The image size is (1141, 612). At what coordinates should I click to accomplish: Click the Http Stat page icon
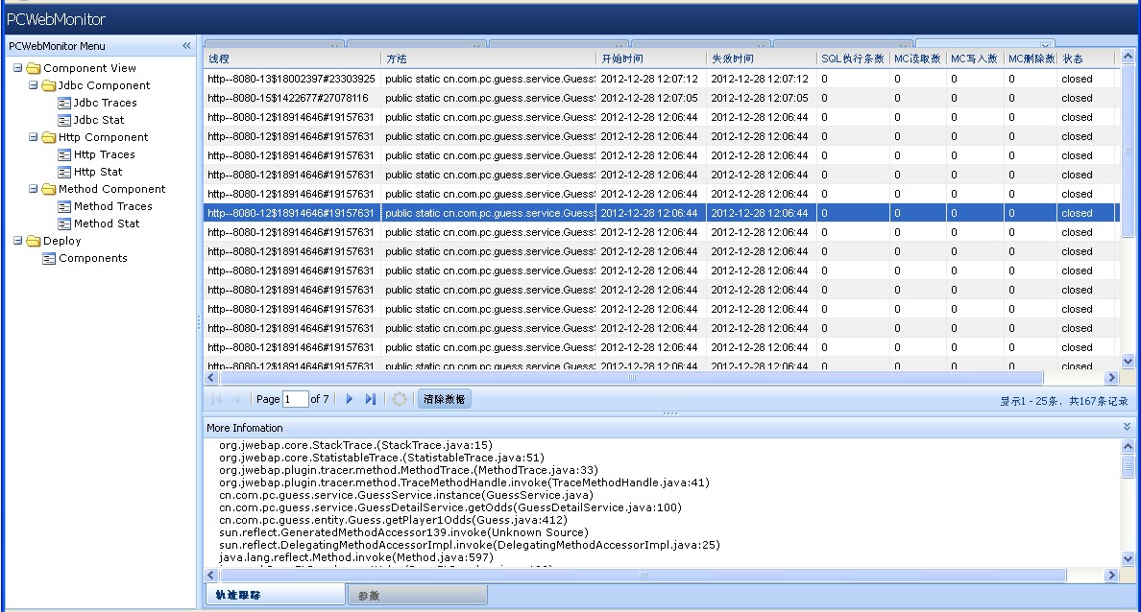pos(64,172)
